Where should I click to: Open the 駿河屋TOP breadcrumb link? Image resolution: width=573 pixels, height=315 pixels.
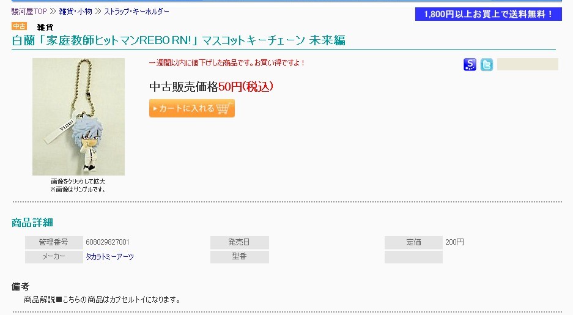29,12
